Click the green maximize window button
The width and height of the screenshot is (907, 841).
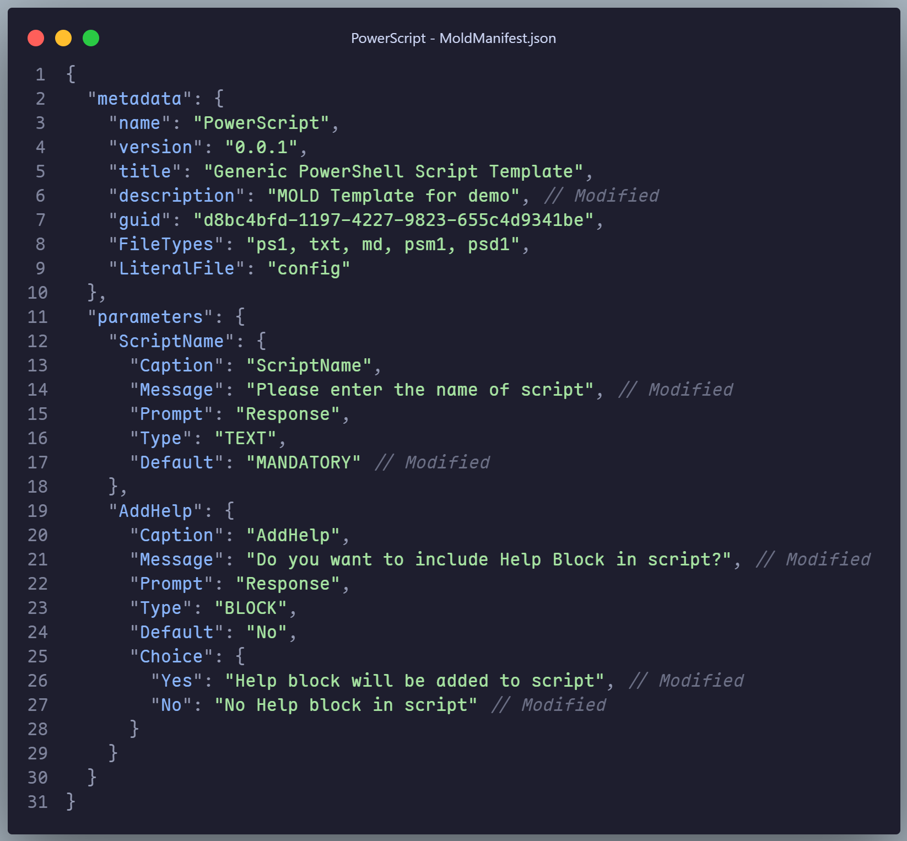click(x=91, y=38)
